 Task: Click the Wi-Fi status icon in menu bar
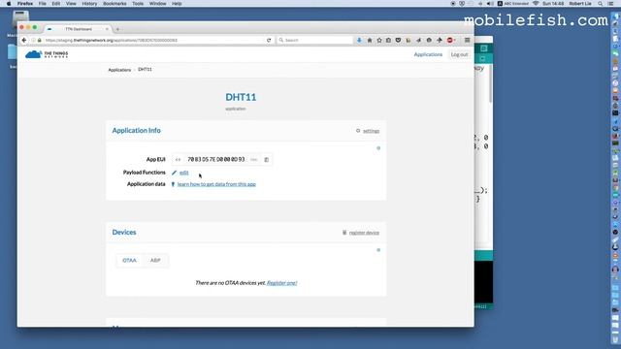click(536, 4)
